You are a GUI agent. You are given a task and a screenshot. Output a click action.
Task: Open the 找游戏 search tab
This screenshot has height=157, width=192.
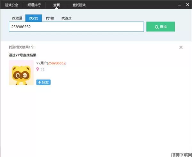[x=67, y=18]
